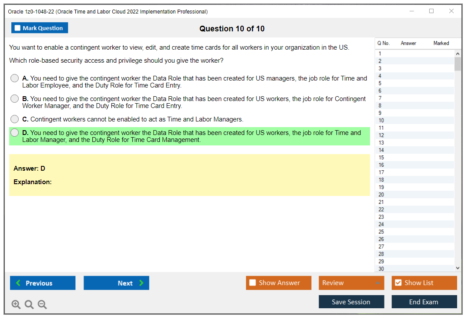
Task: Enable the Show Answer checkbox
Action: [x=253, y=283]
